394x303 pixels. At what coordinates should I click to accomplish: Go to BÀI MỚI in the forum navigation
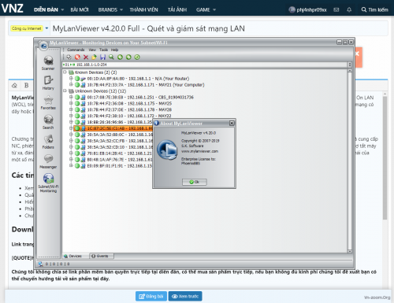tap(80, 9)
